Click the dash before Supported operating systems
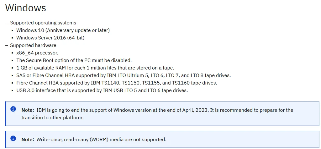Viewport: 321px width, 149px height. point(7,23)
